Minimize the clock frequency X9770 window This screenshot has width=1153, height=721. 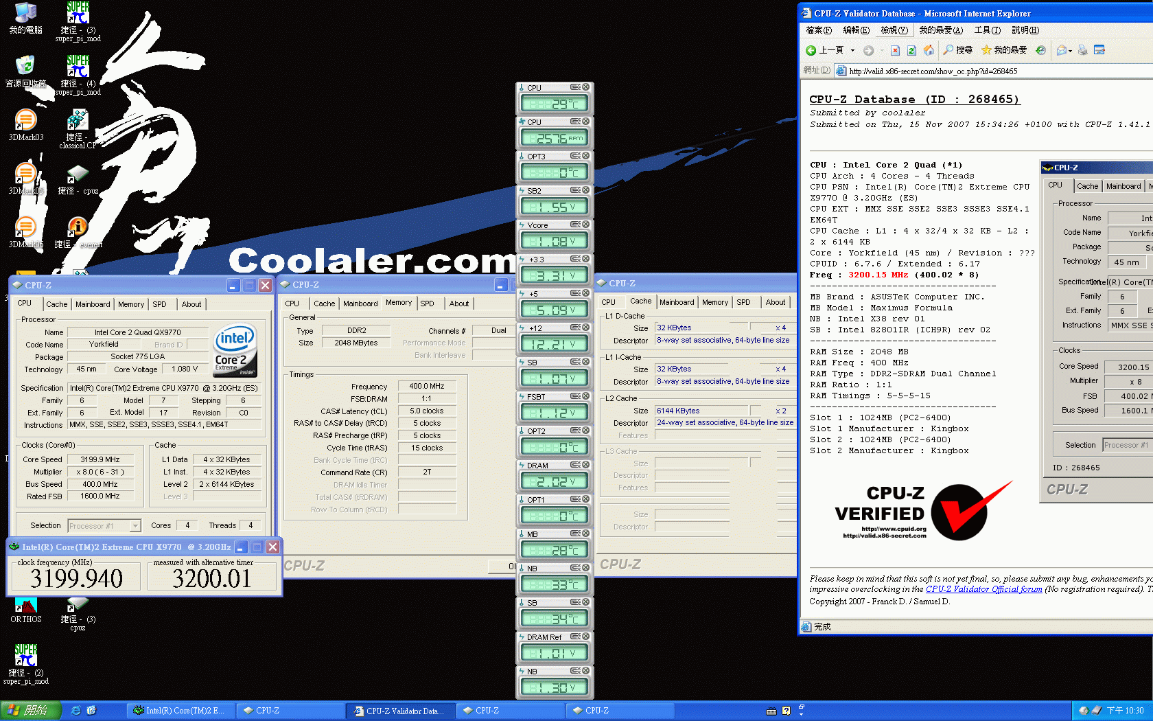click(x=241, y=547)
